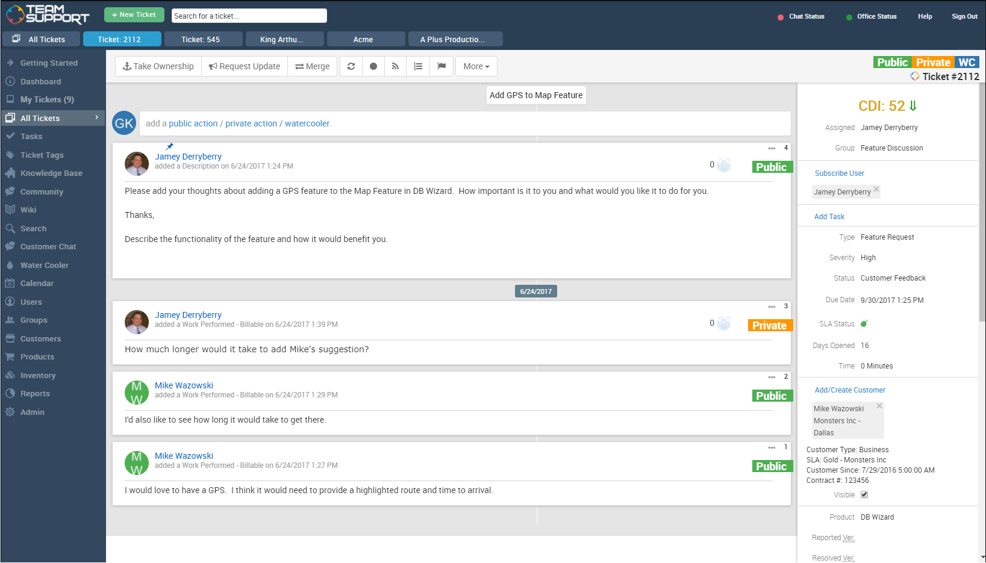Click the solid circle icon in toolbar
Image resolution: width=986 pixels, height=563 pixels.
373,66
